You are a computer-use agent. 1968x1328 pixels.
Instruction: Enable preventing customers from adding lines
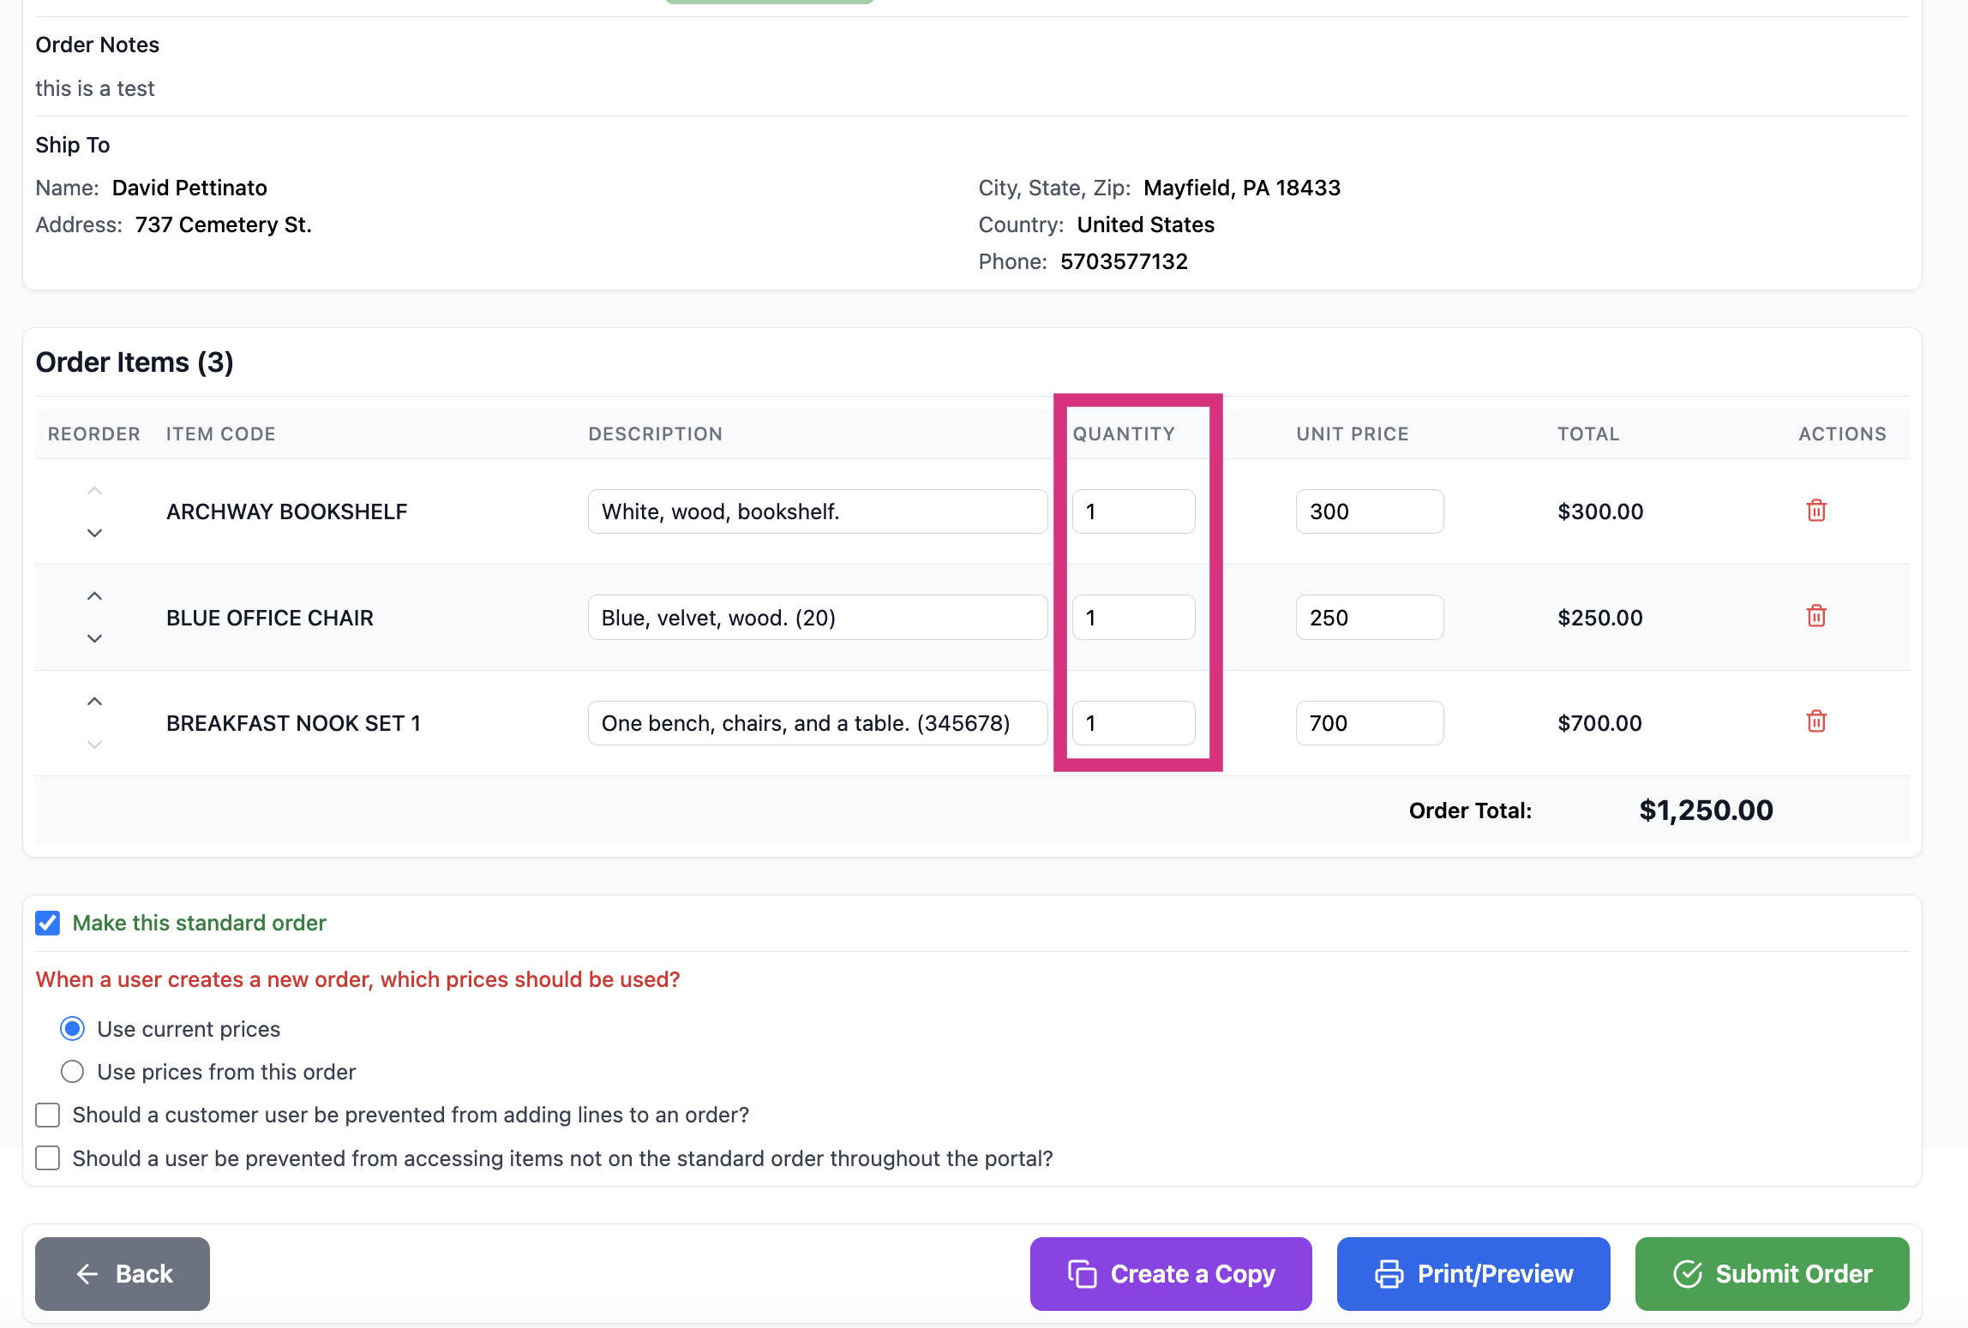click(x=48, y=1115)
